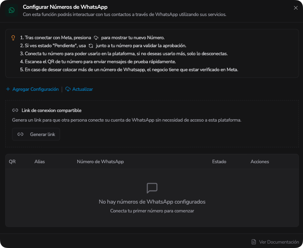303x248 pixels.
Task: Click tip 3 about connecting your number
Action: (x=124, y=54)
